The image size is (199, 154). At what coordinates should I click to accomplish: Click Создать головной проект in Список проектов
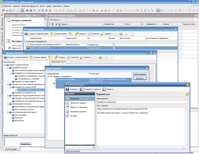[x=37, y=34]
